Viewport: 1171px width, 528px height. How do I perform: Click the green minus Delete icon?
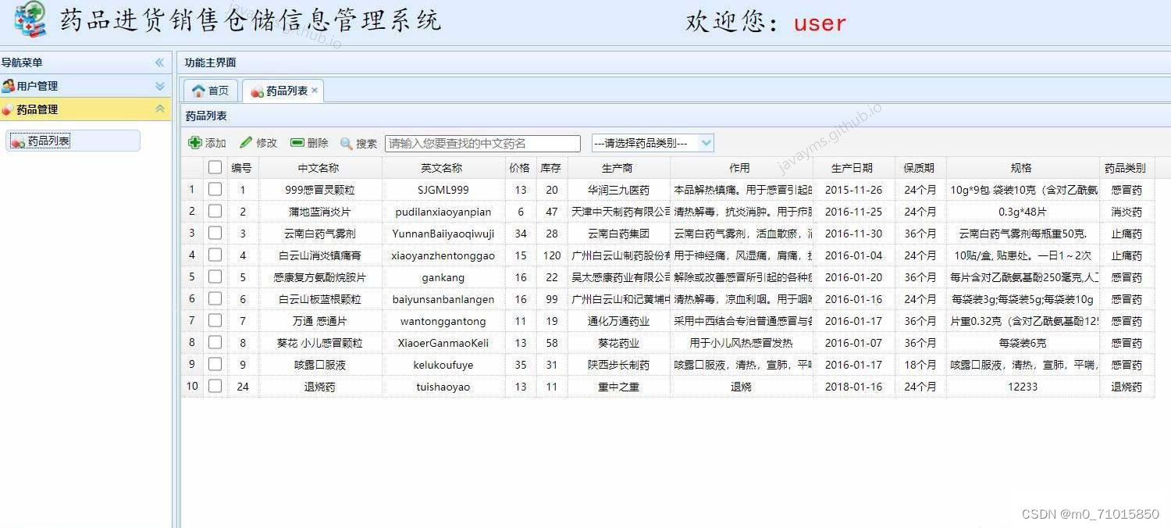(x=297, y=143)
